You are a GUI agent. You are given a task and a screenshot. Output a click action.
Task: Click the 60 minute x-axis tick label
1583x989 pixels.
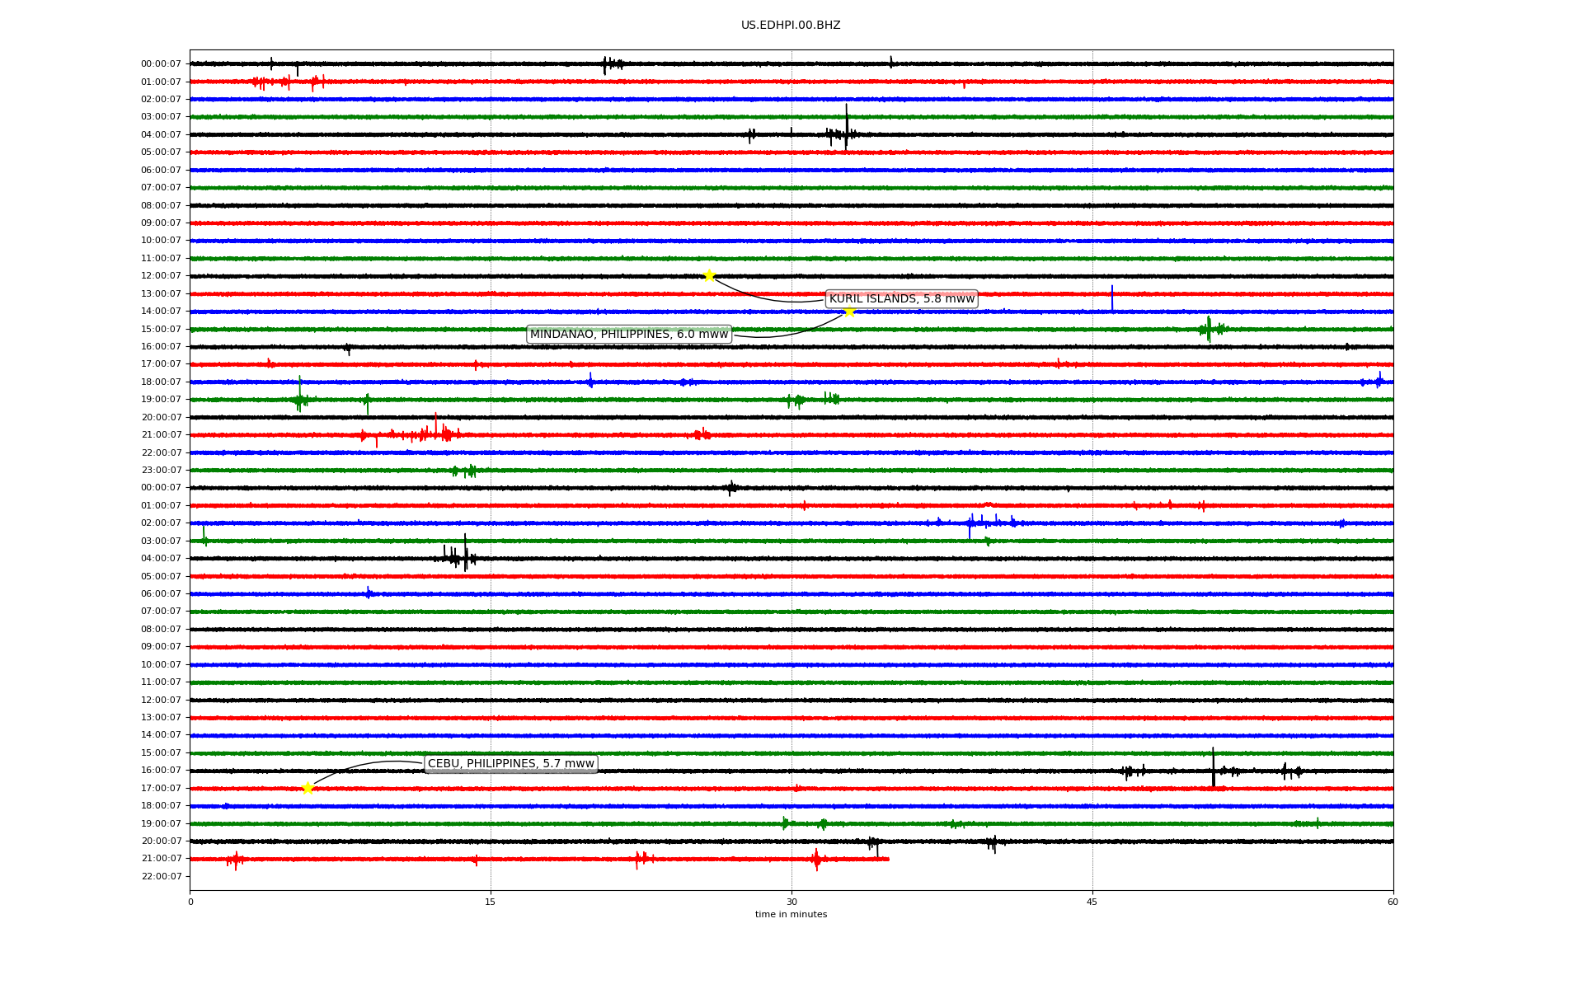[x=1392, y=902]
